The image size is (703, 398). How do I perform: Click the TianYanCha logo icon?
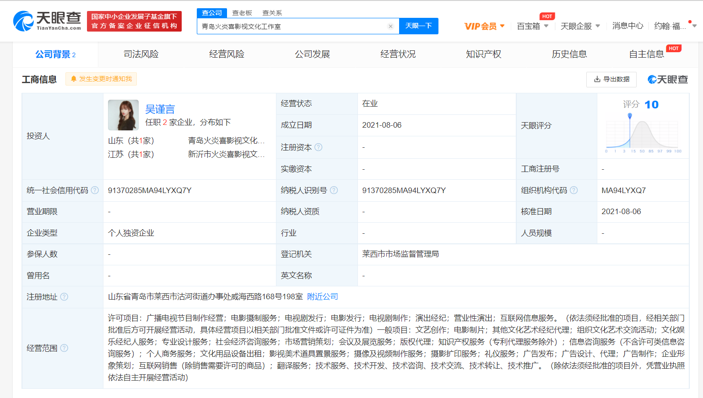coord(24,22)
